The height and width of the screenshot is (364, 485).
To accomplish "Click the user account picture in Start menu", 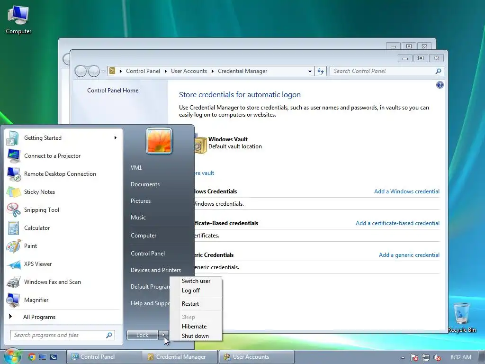I will pyautogui.click(x=159, y=141).
